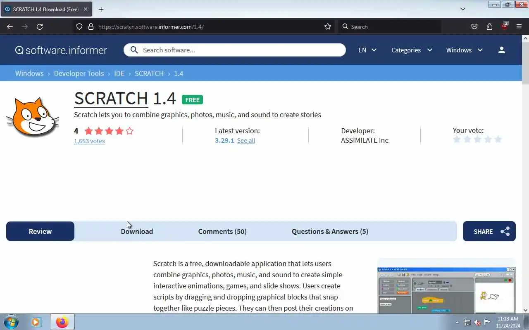Image resolution: width=529 pixels, height=330 pixels.
Task: Click developer ASSIMILATE Inc
Action: tap(365, 140)
